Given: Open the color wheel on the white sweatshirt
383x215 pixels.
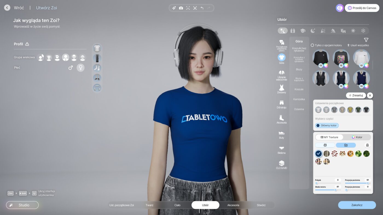Looking at the screenshot, I should click(366, 65).
